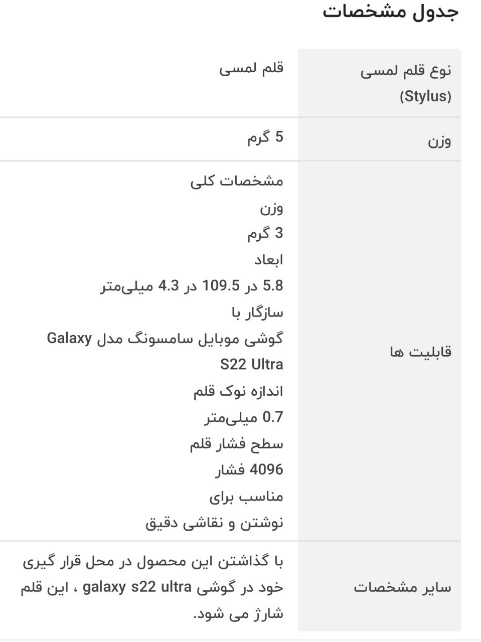Click the dimensions "5.8 در 109.5 در 4.3 میلی‌متر"
Image resolution: width=481 pixels, height=642 pixels.
tap(192, 286)
